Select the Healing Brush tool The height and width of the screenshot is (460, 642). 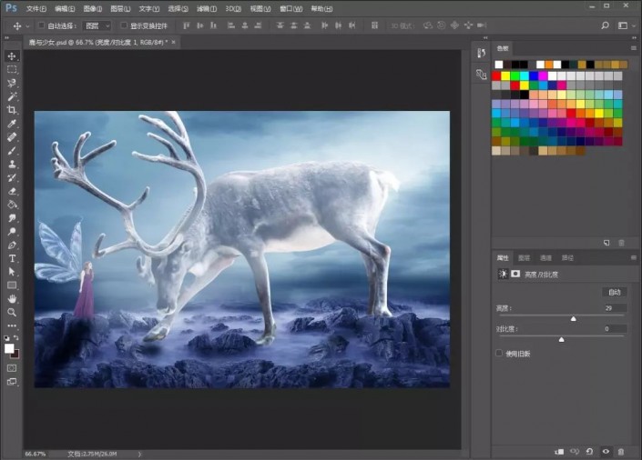(x=12, y=137)
